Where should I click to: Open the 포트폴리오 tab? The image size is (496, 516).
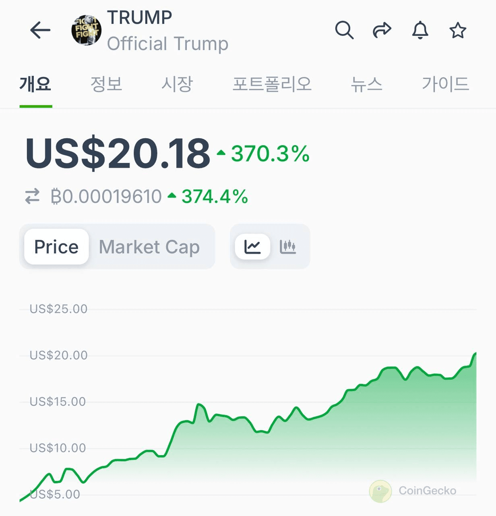click(272, 84)
